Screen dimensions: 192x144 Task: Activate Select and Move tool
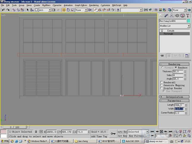point(64,10)
